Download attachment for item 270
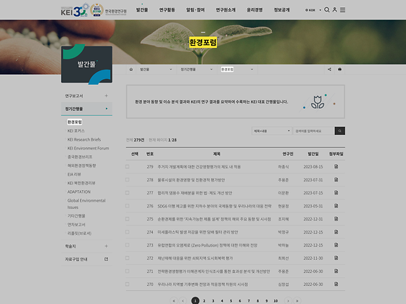Image resolution: width=406 pixels, height=304 pixels. click(336, 284)
